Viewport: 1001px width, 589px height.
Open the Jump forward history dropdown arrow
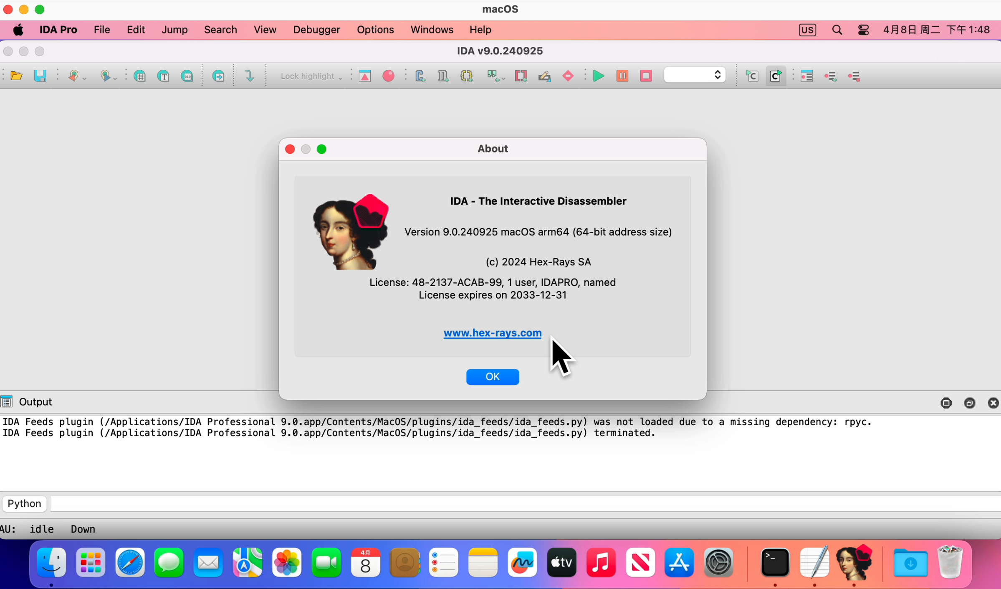(x=115, y=79)
